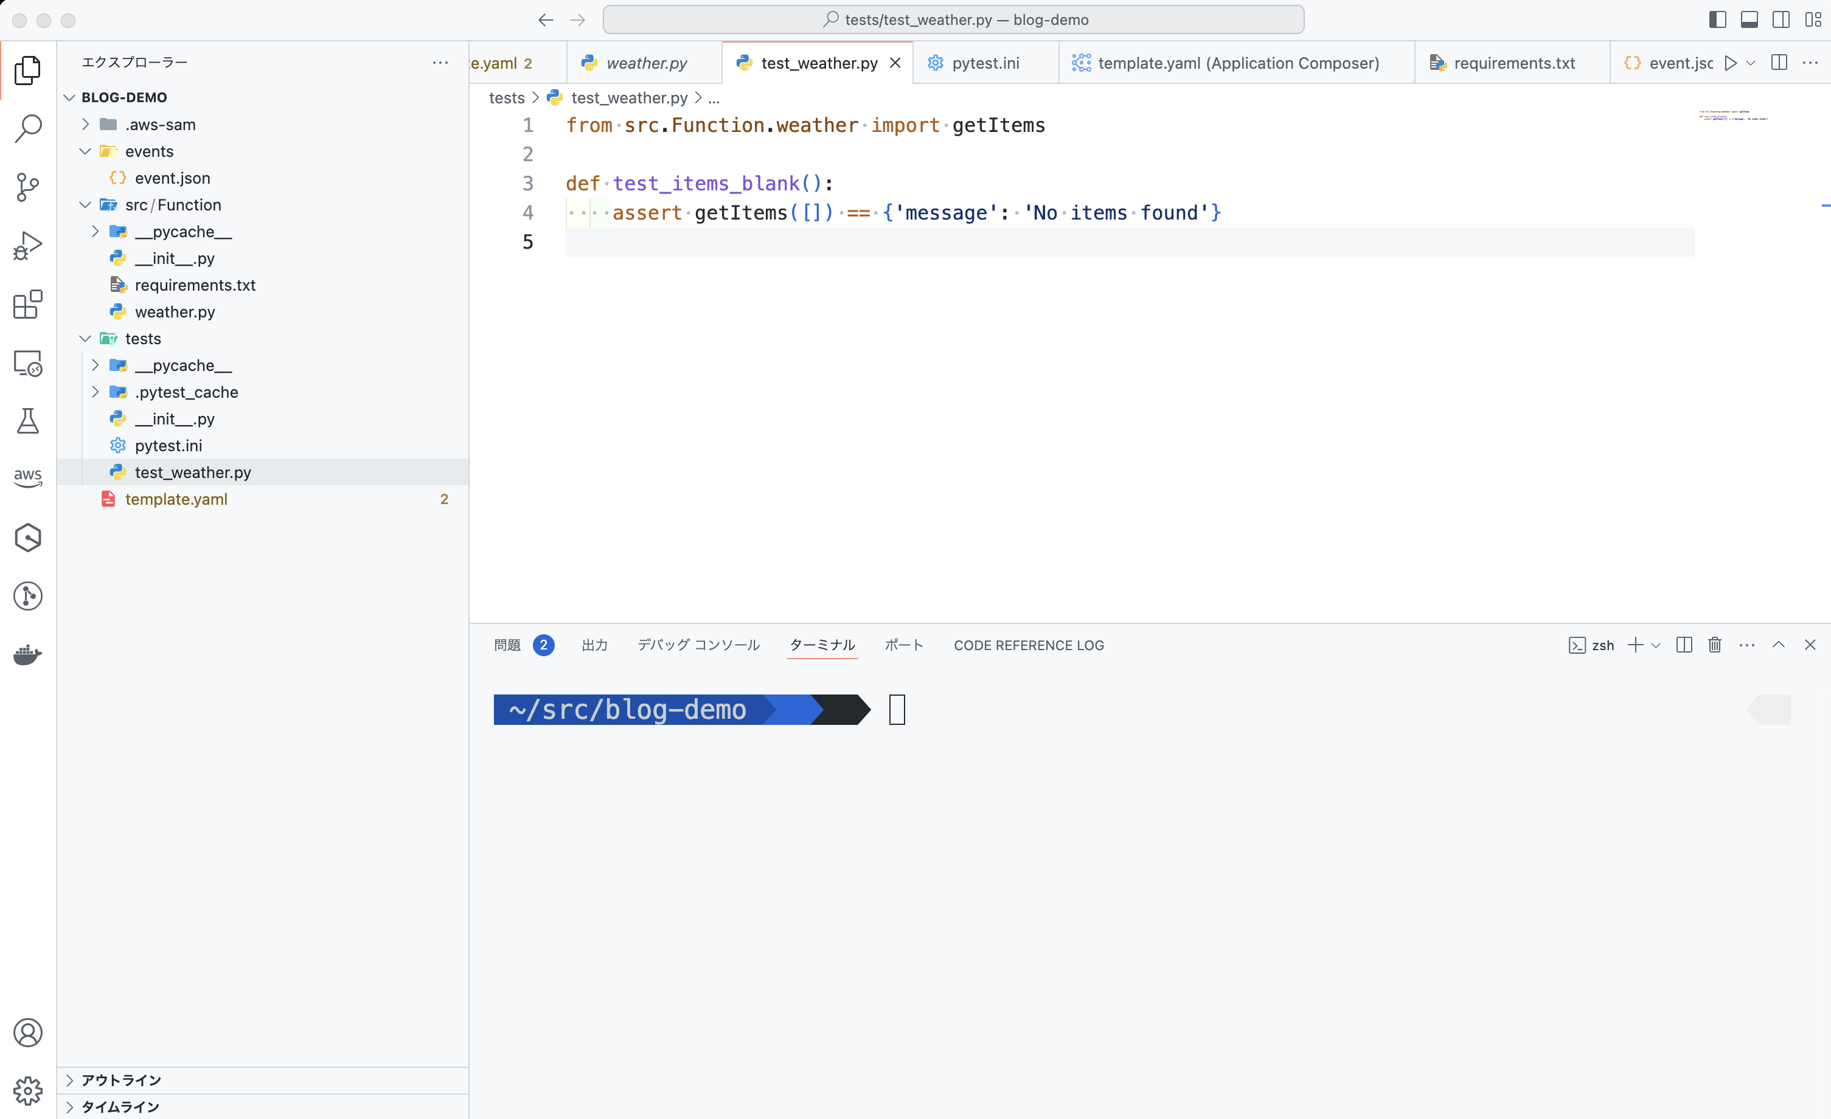1831x1119 pixels.
Task: Collapse the events folder
Action: pyautogui.click(x=85, y=151)
